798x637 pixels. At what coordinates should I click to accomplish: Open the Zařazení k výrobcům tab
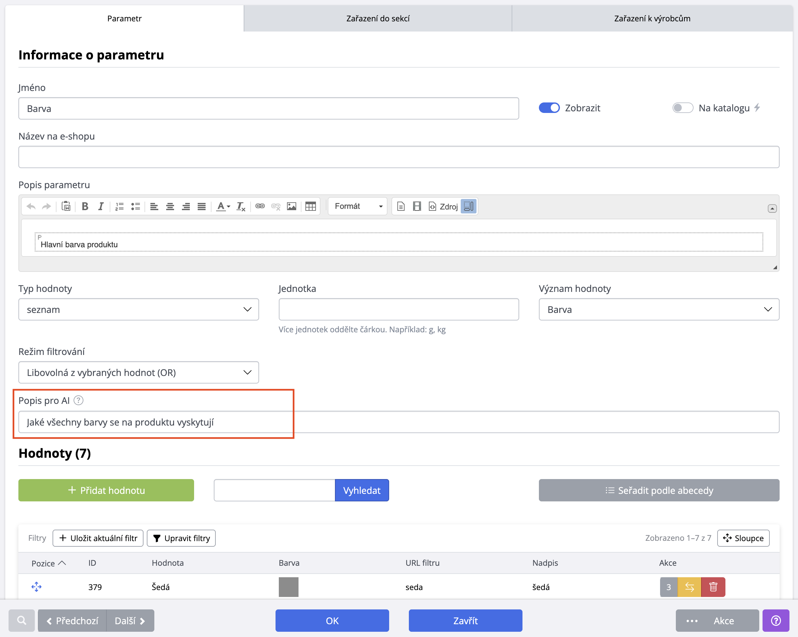(x=652, y=18)
